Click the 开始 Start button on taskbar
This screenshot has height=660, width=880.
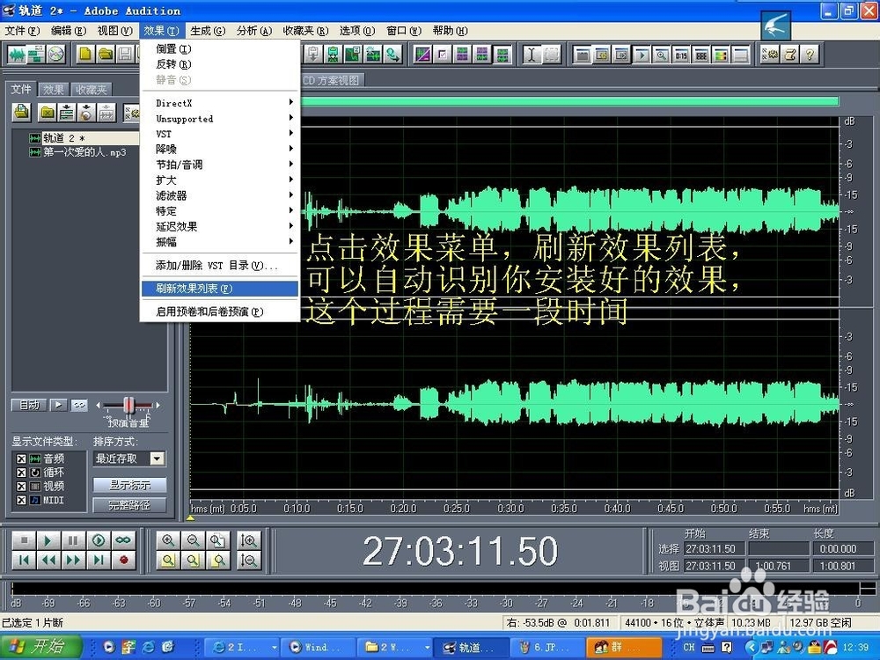tap(41, 647)
